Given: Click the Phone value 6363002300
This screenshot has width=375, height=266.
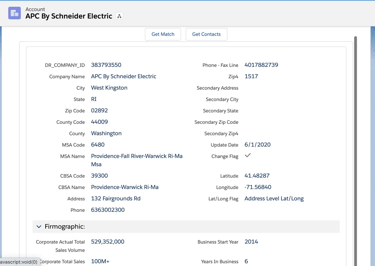Looking at the screenshot, I should (x=108, y=210).
